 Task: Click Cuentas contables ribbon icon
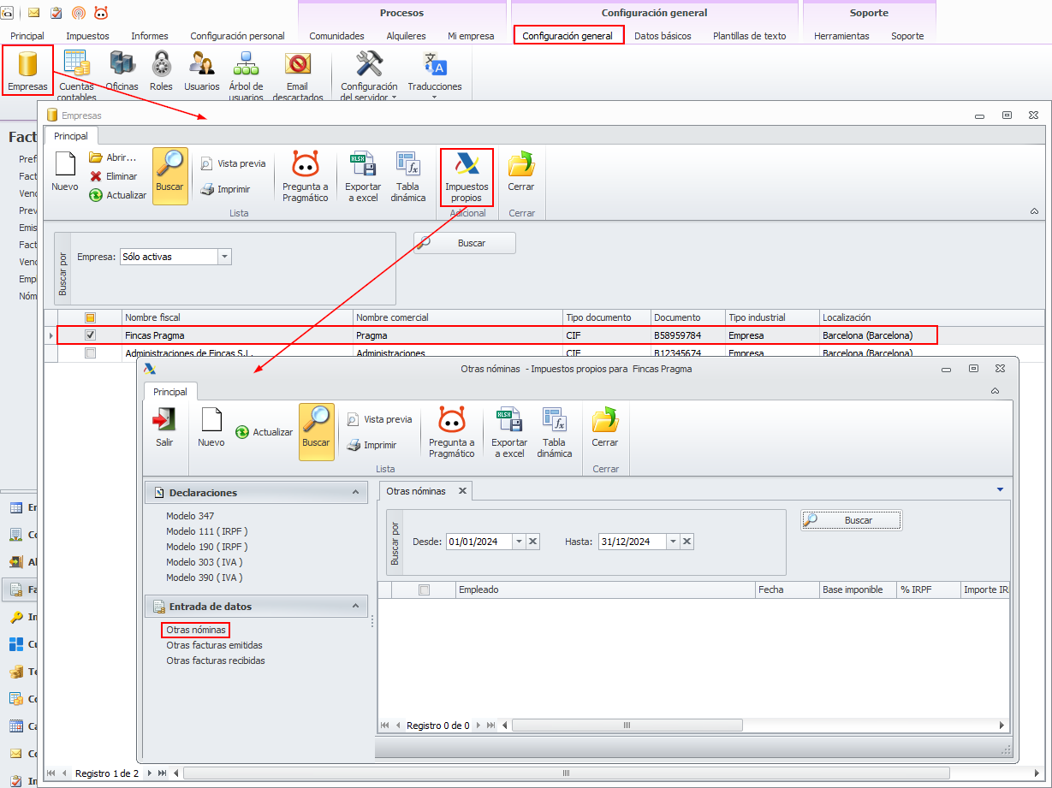(x=76, y=75)
